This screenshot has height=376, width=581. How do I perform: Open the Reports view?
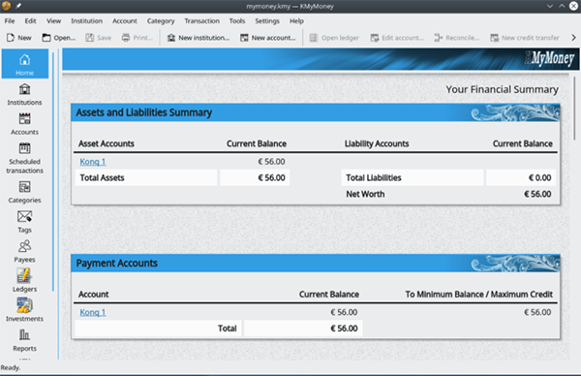click(24, 340)
